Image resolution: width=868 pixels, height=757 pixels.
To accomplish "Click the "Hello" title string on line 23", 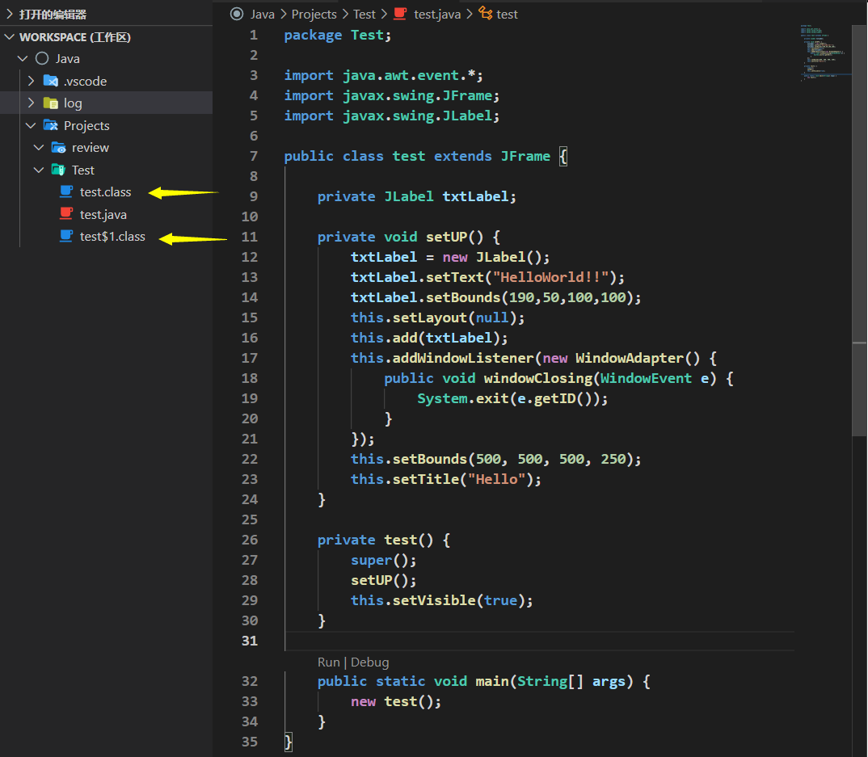I will [x=496, y=479].
